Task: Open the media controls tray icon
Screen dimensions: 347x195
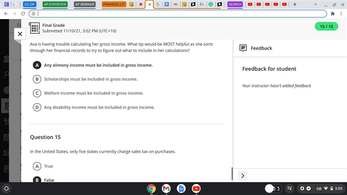Action: [x=289, y=188]
